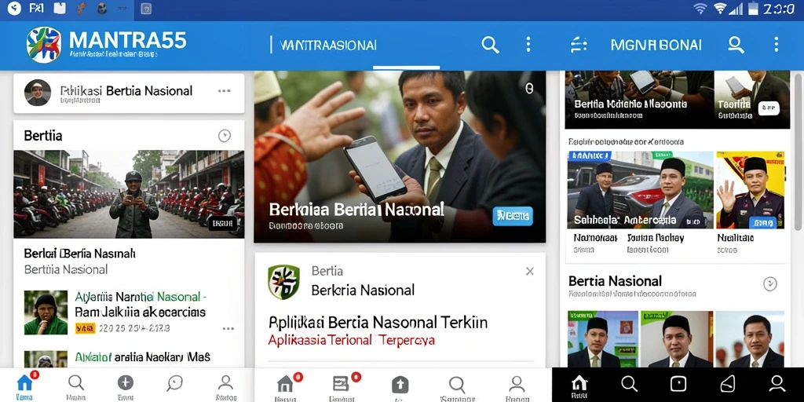This screenshot has height=402, width=804.
Task: Open three-dot menu in middle header
Action: click(x=528, y=45)
